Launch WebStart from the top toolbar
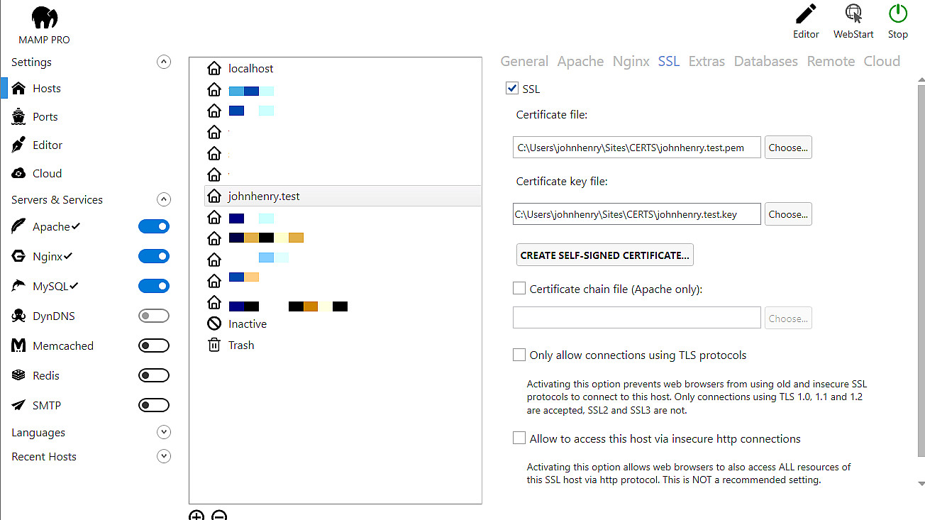The height and width of the screenshot is (520, 925). coord(853,14)
